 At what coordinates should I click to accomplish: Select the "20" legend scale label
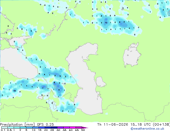click(x=46, y=130)
